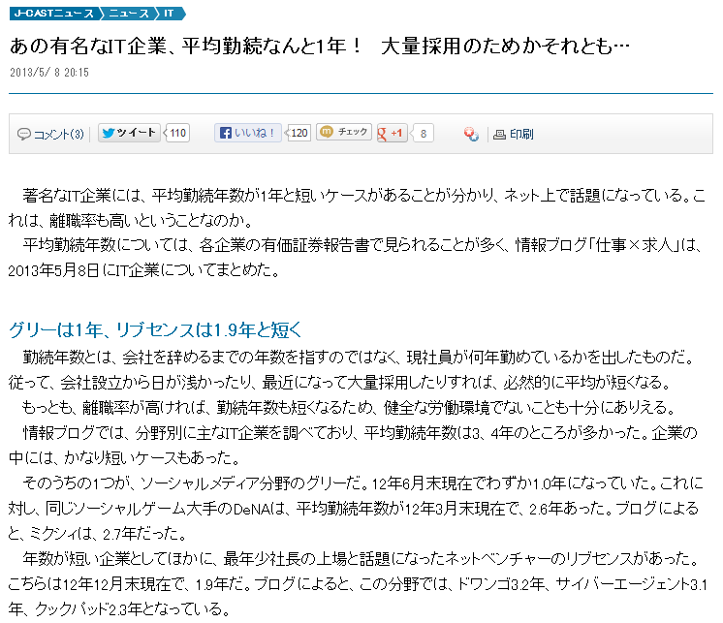View the tweet count 110 bubble

click(x=177, y=133)
